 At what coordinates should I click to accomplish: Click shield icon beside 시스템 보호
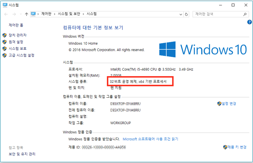4,49
